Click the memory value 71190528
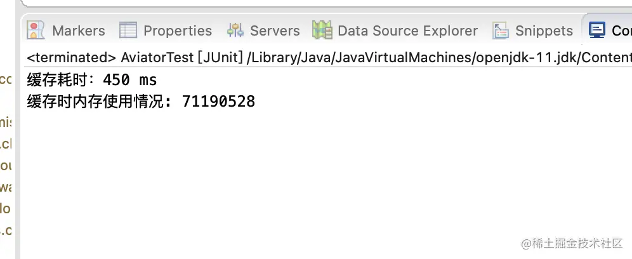This screenshot has height=259, width=632. coord(218,101)
